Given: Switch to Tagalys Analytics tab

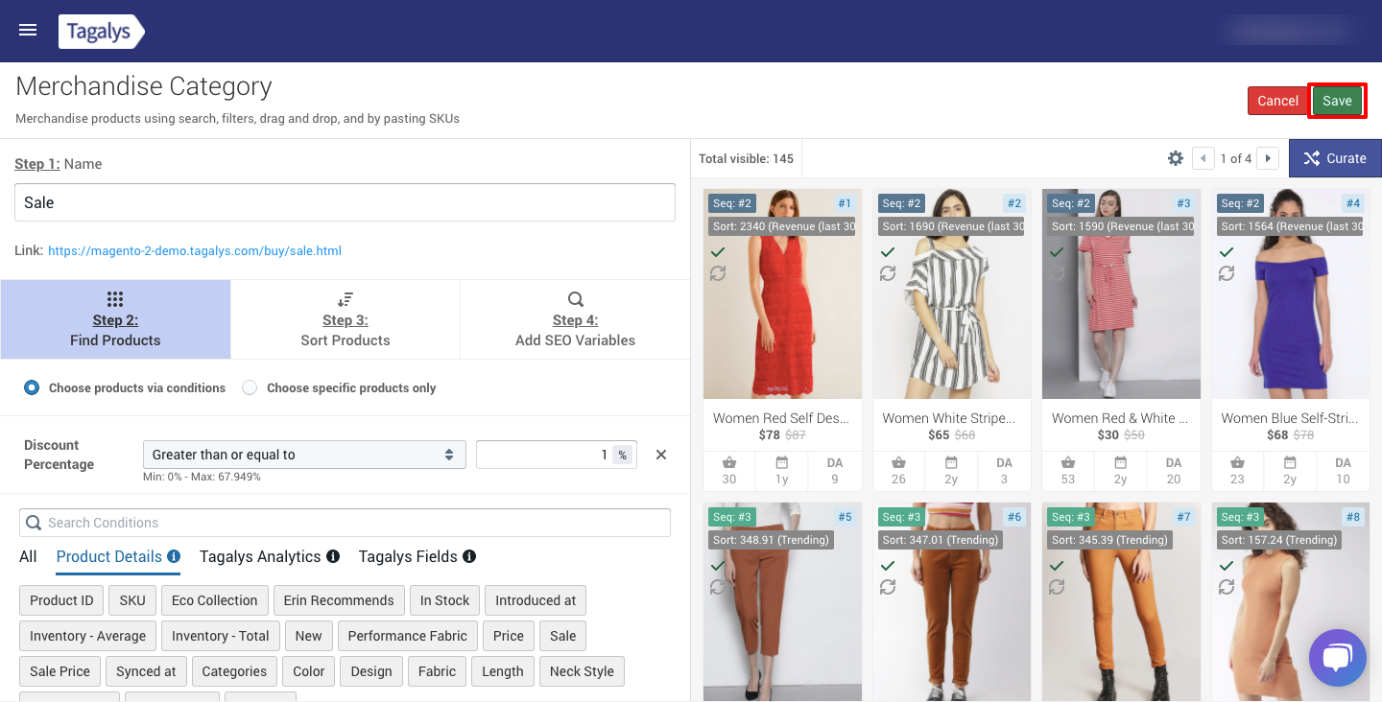Looking at the screenshot, I should click(260, 556).
